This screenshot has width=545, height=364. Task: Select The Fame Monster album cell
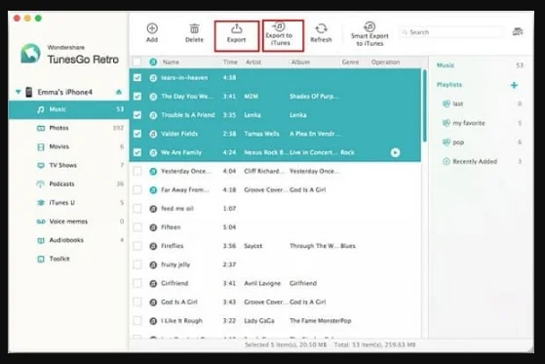(x=316, y=321)
